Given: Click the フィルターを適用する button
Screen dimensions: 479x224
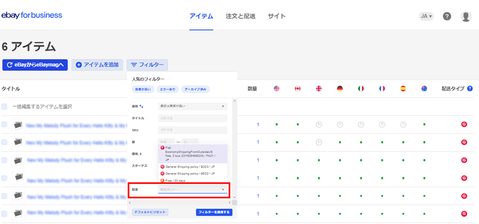Looking at the screenshot, I should 214,212.
